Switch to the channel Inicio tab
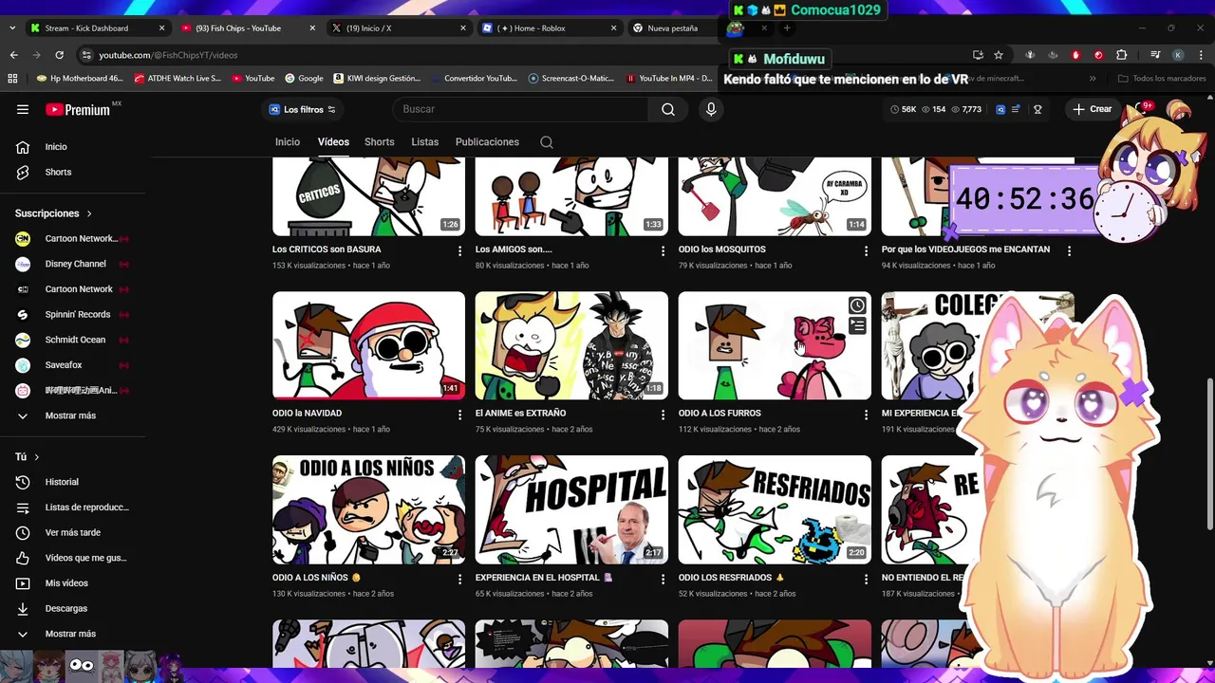The width and height of the screenshot is (1215, 683). pyautogui.click(x=288, y=142)
